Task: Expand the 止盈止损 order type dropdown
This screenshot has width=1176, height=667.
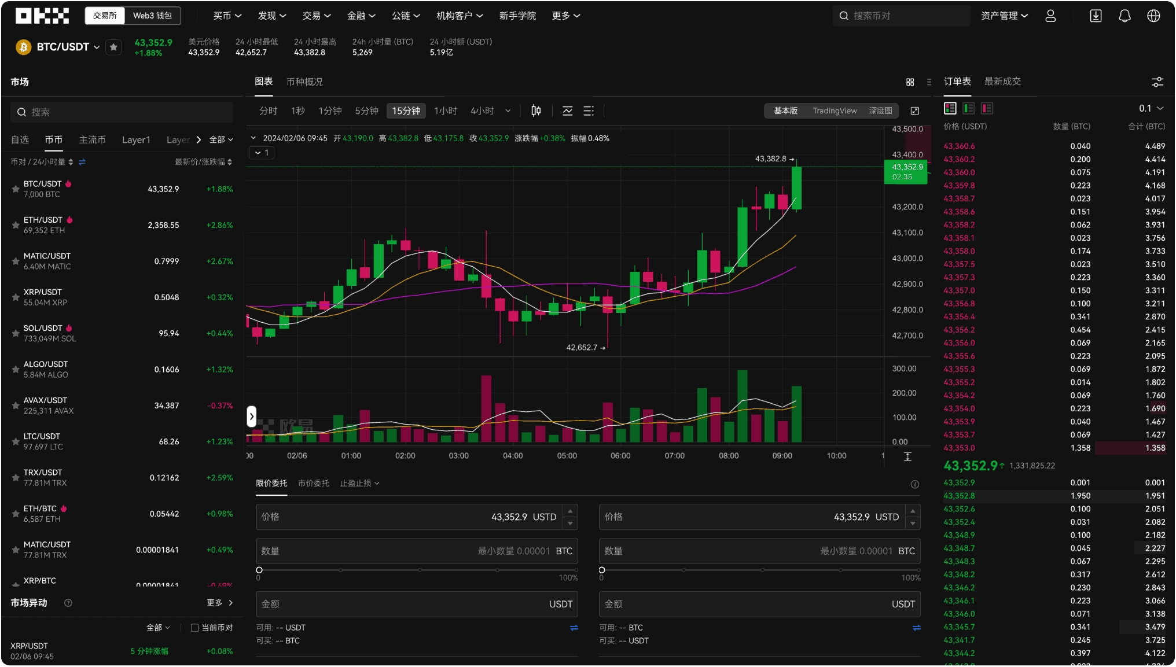Action: click(x=359, y=483)
